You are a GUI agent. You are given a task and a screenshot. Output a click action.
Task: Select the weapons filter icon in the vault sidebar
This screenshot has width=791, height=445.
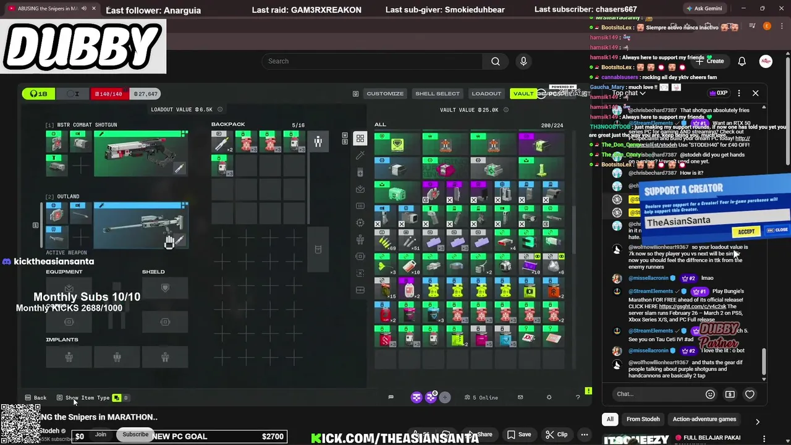coord(360,156)
